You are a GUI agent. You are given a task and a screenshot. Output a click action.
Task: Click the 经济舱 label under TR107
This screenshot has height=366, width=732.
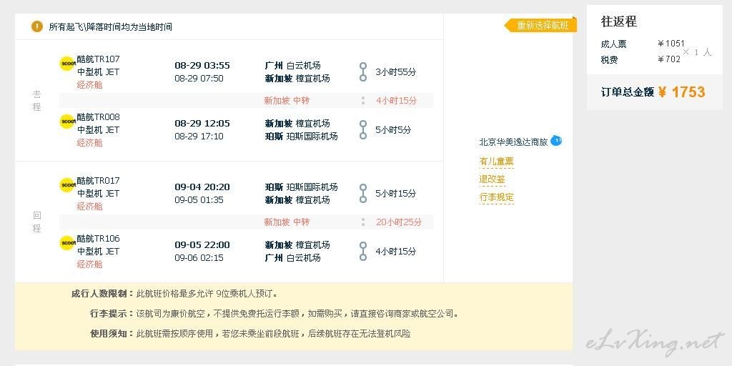point(89,85)
